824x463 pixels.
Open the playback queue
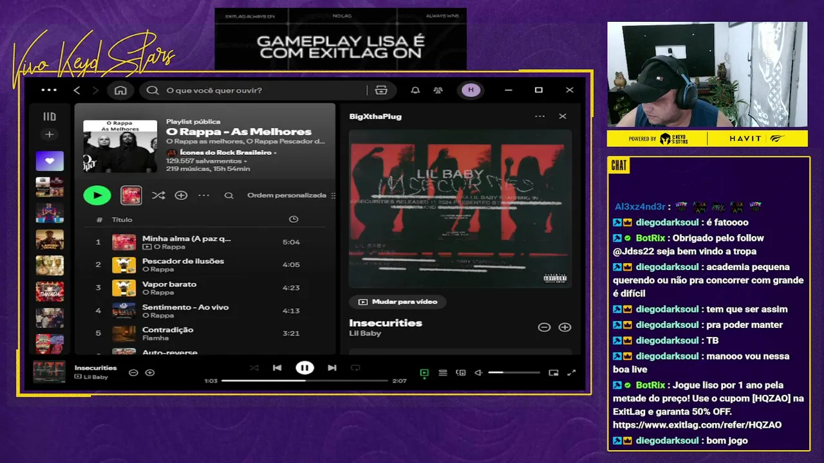coord(443,372)
